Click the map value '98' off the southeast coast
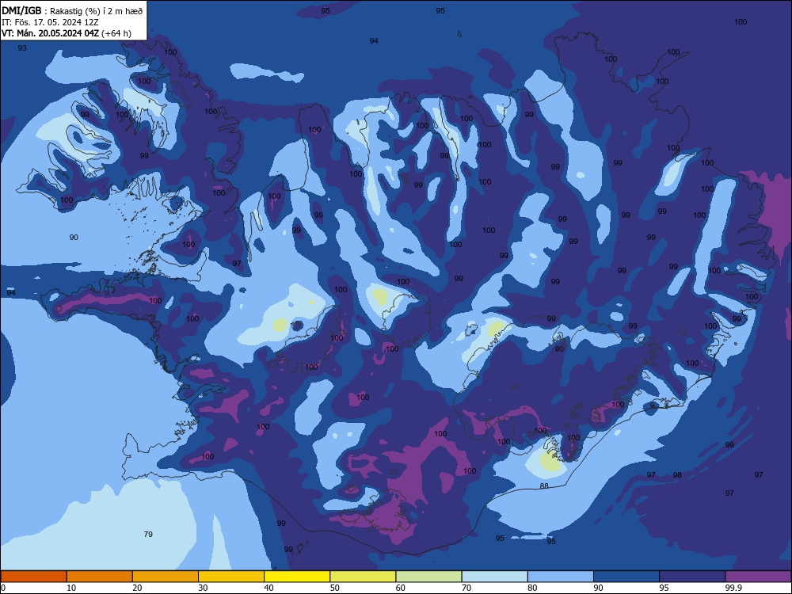The height and width of the screenshot is (594, 792). coord(677,474)
